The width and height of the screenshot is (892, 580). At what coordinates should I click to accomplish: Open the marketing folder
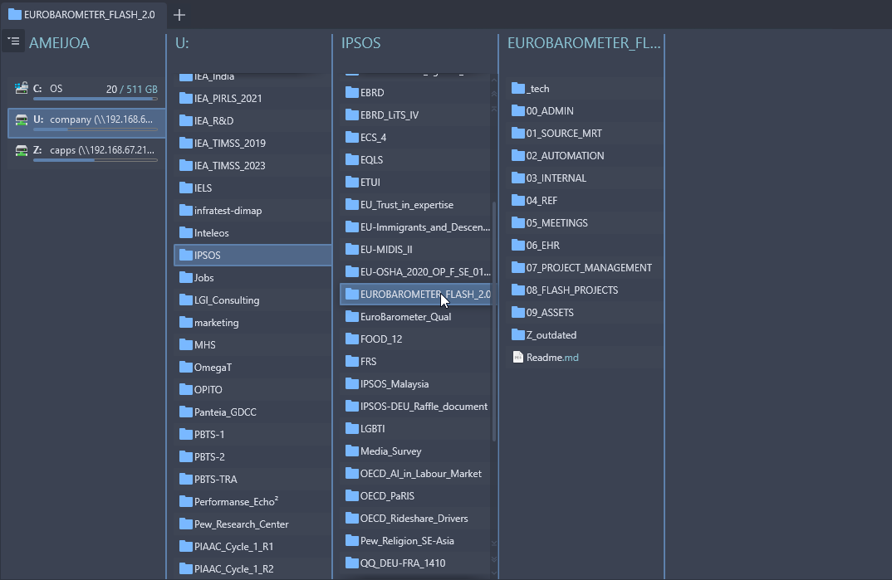point(252,323)
